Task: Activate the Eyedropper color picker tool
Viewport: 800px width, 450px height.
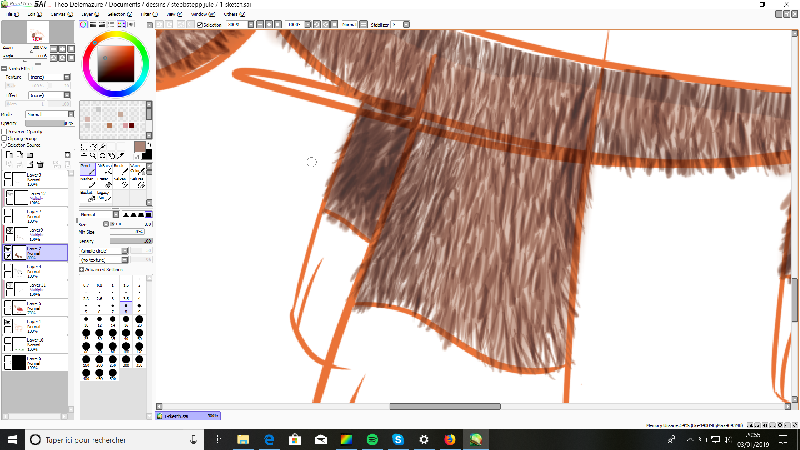Action: (x=121, y=156)
